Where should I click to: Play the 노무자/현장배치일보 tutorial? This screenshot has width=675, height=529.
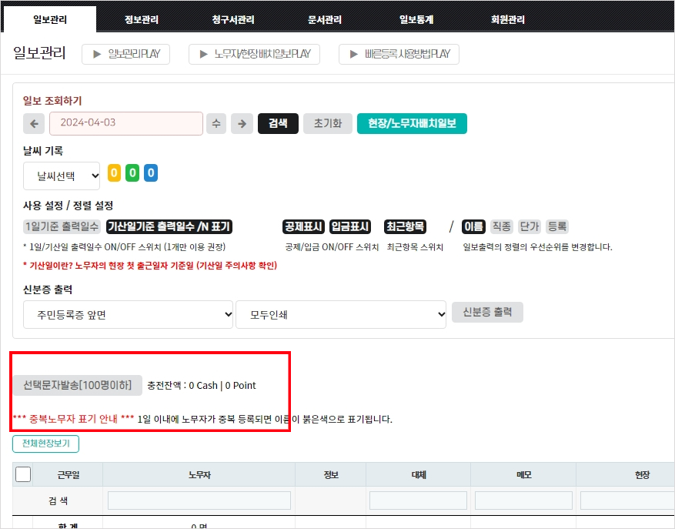[x=254, y=54]
